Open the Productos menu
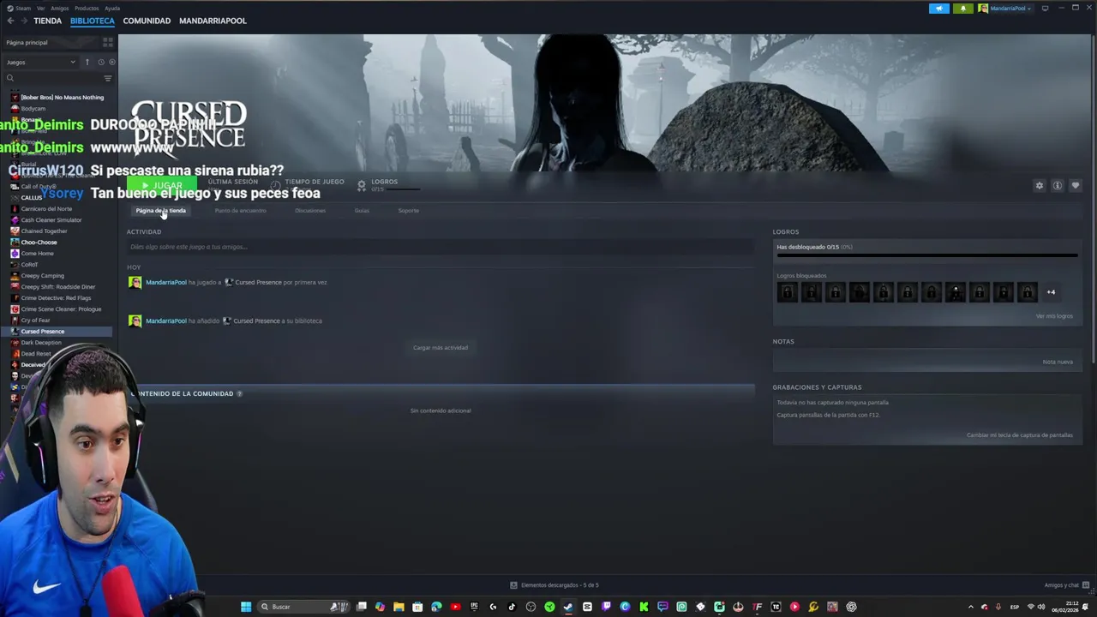The width and height of the screenshot is (1097, 617). (87, 8)
